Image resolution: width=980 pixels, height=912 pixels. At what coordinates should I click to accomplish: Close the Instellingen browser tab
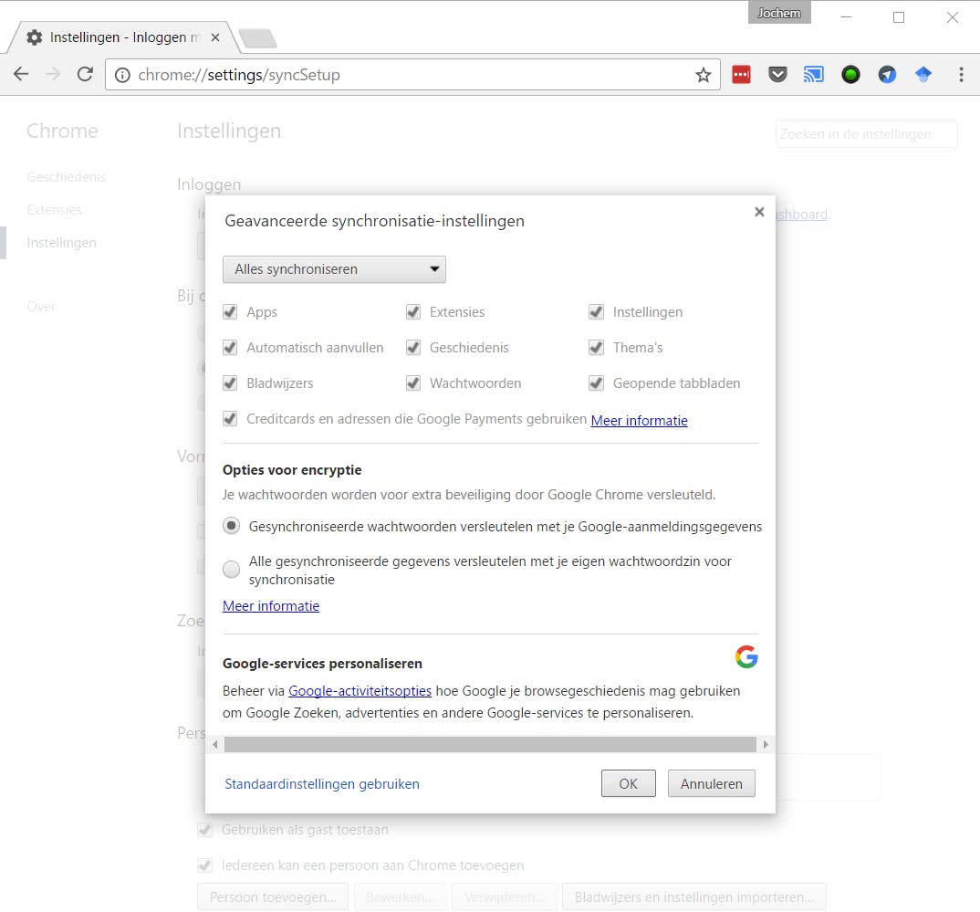coord(215,37)
